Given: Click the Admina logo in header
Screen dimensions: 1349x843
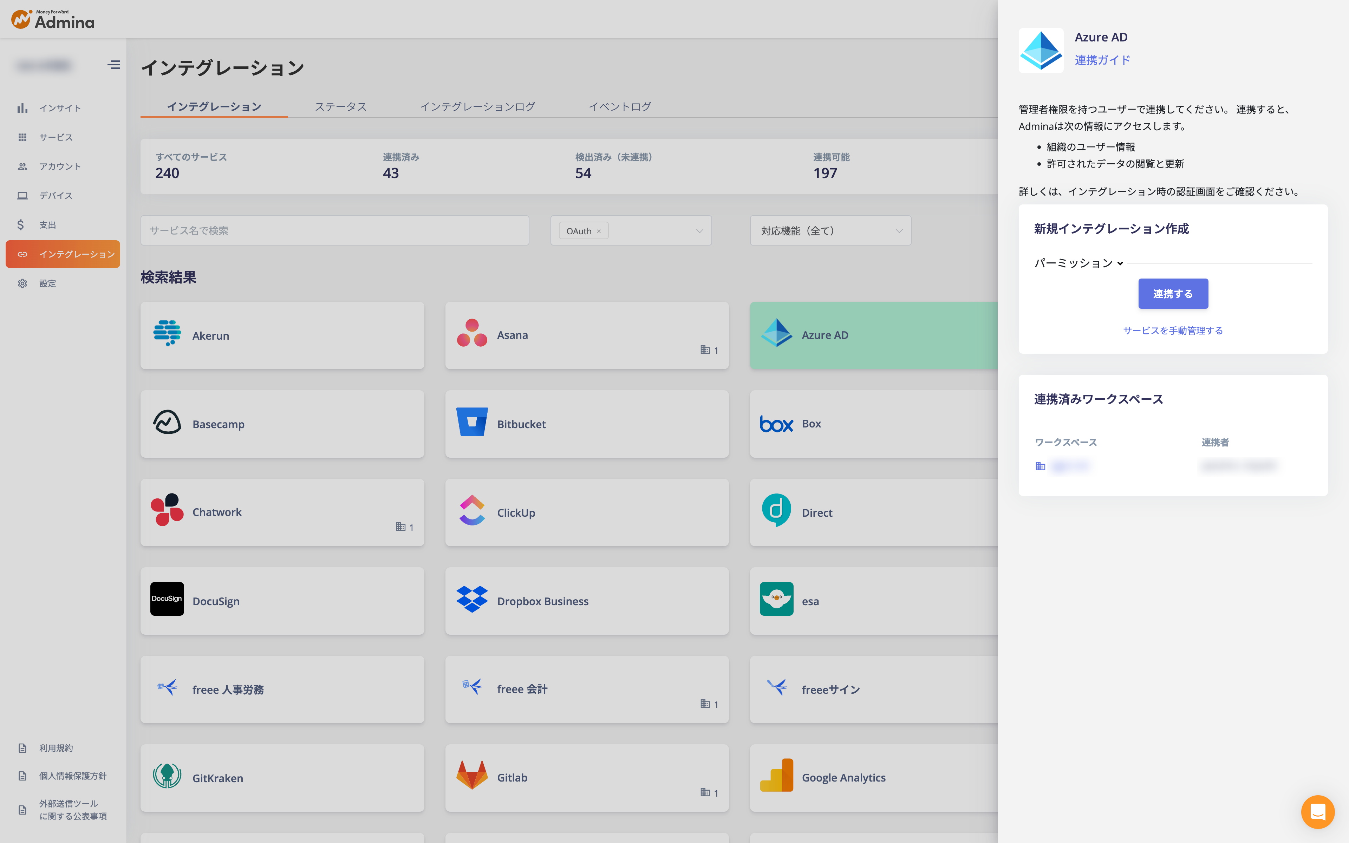Looking at the screenshot, I should [53, 20].
